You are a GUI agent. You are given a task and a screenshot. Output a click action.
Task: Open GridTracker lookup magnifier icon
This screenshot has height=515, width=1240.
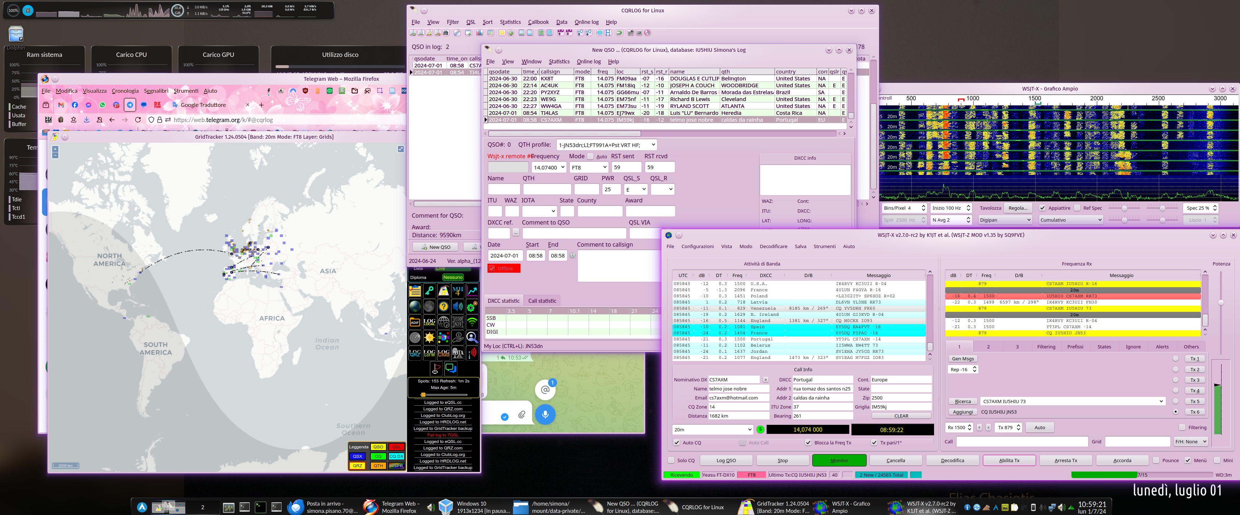point(472,337)
